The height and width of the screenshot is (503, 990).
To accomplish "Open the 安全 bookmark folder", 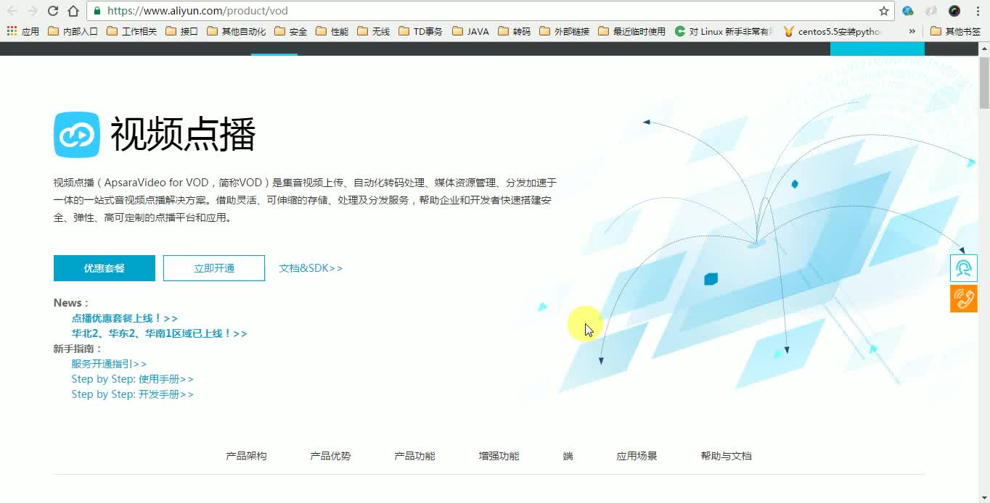I will point(290,31).
